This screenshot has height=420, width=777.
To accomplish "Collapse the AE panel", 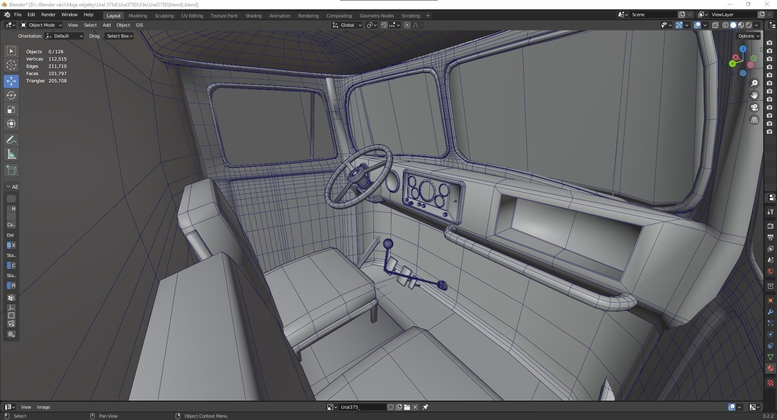I will point(8,187).
